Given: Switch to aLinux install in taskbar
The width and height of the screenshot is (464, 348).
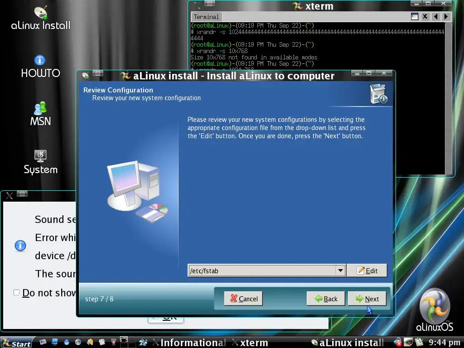Looking at the screenshot, I should click(348, 343).
